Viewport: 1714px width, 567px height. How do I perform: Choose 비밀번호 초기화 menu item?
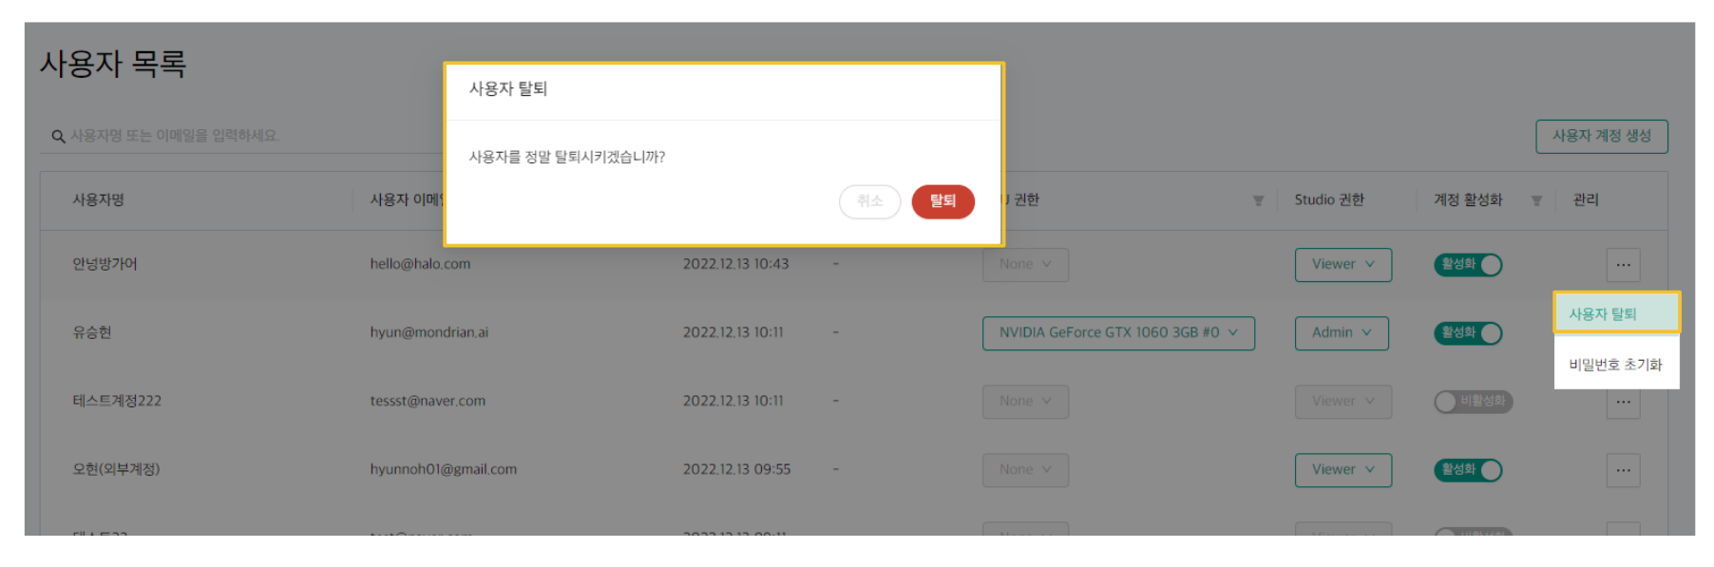1615,365
